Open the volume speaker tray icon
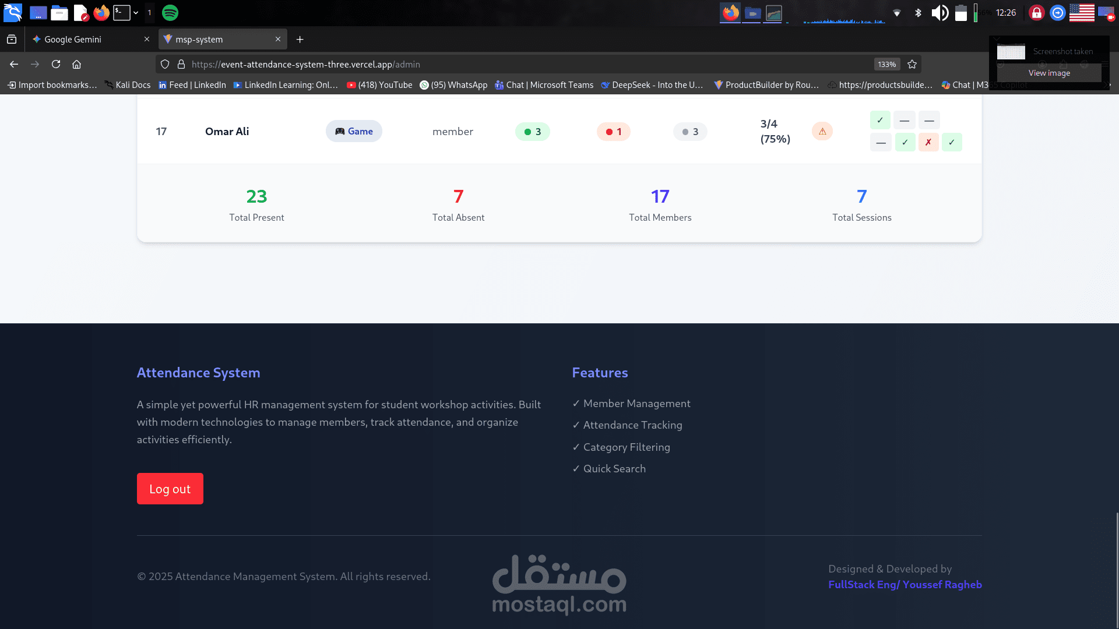 (x=939, y=13)
